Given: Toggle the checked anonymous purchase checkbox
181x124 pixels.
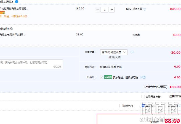Looking at the screenshot, I should (143, 105).
